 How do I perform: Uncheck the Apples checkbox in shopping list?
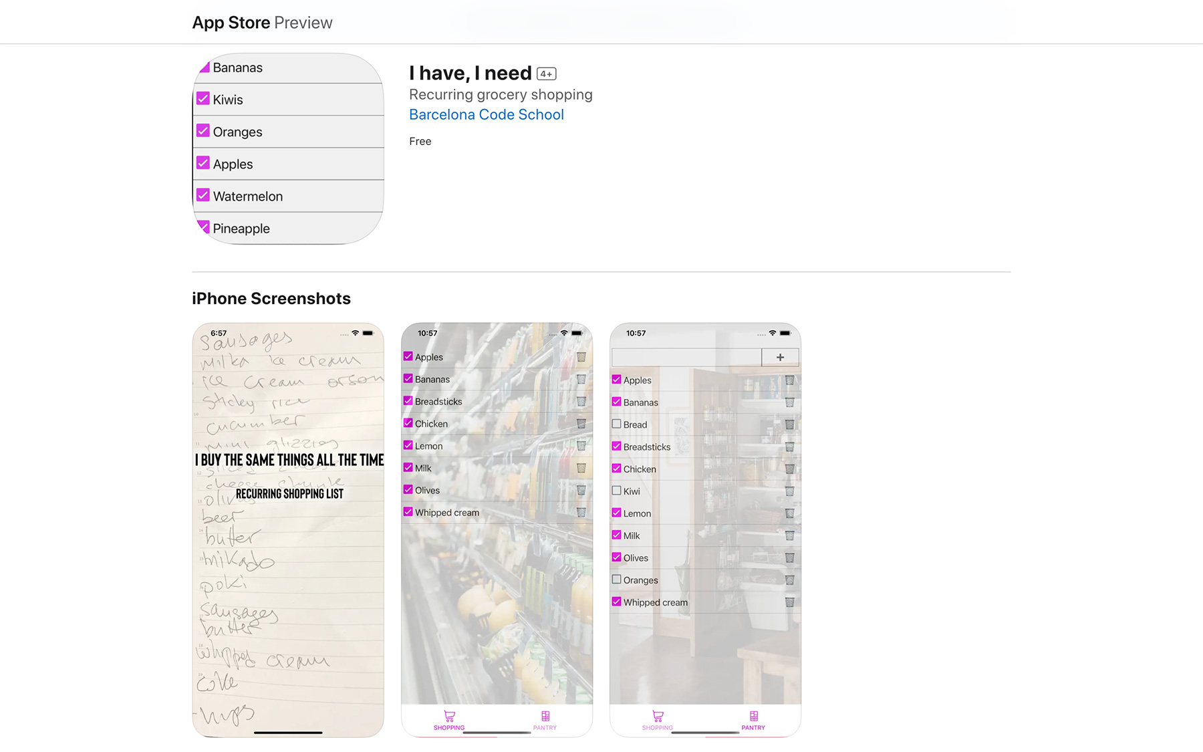[408, 356]
